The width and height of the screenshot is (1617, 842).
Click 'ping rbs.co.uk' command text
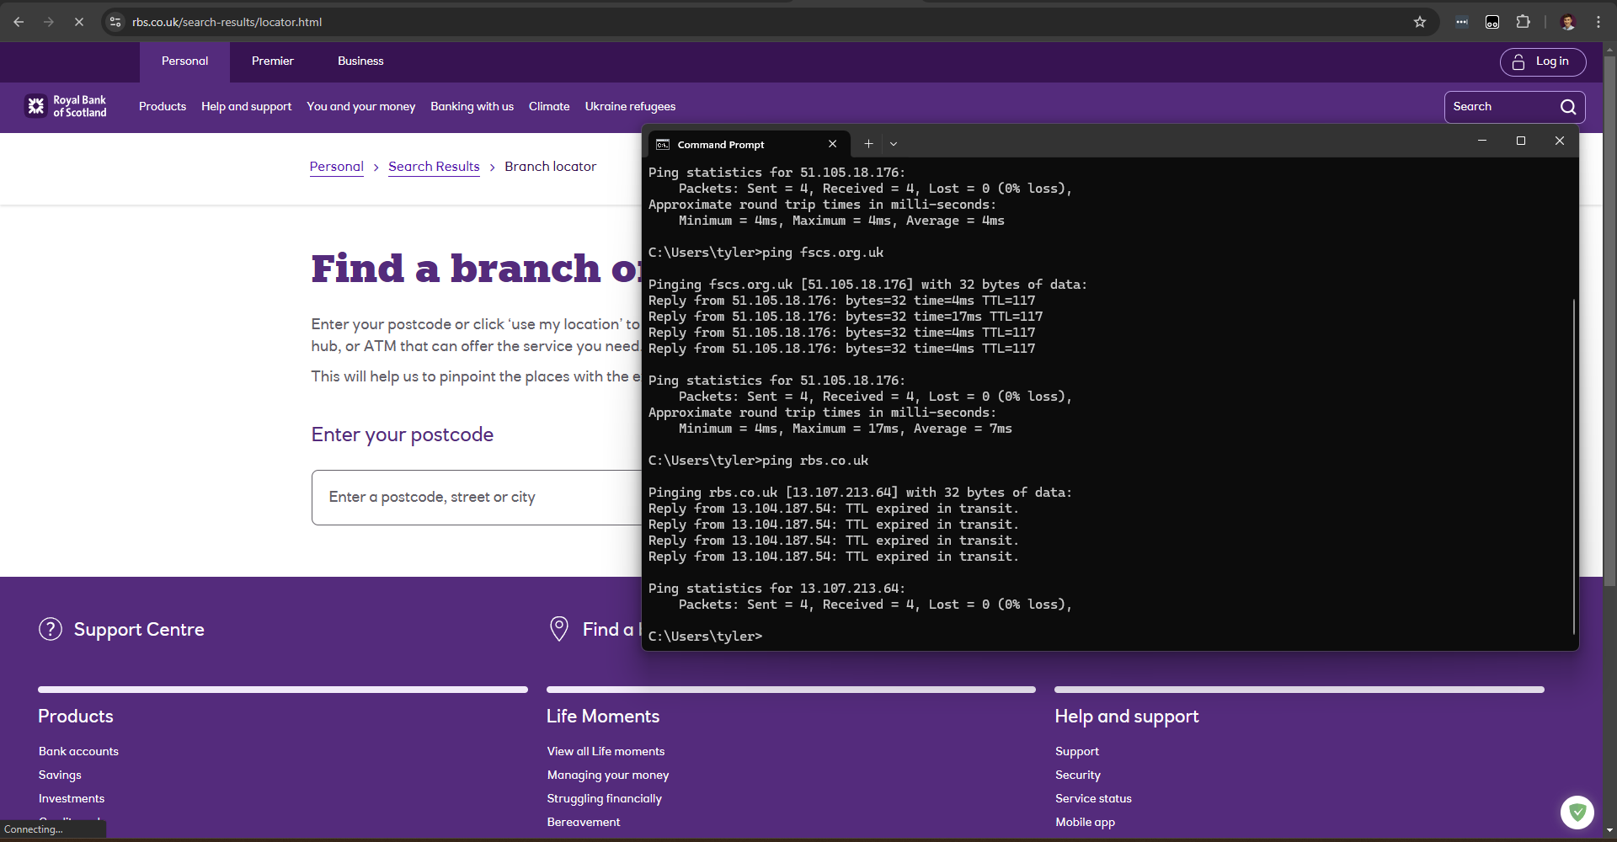coord(815,461)
